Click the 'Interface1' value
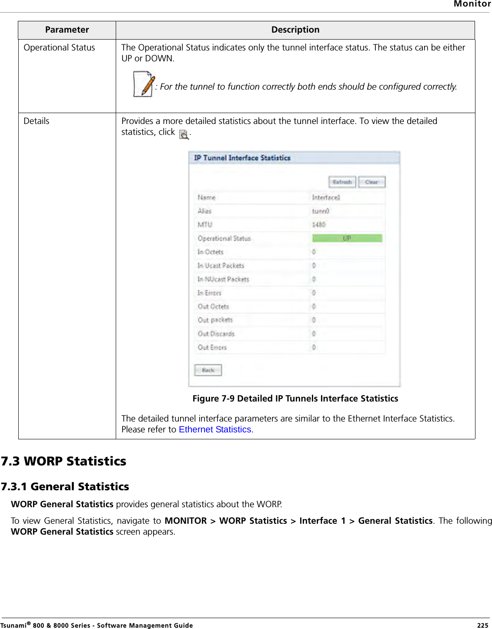The height and width of the screenshot is (629, 492). [326, 197]
